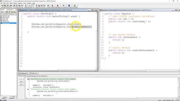Open the File menu
Viewport: 180px width, 101px height.
[1, 3]
